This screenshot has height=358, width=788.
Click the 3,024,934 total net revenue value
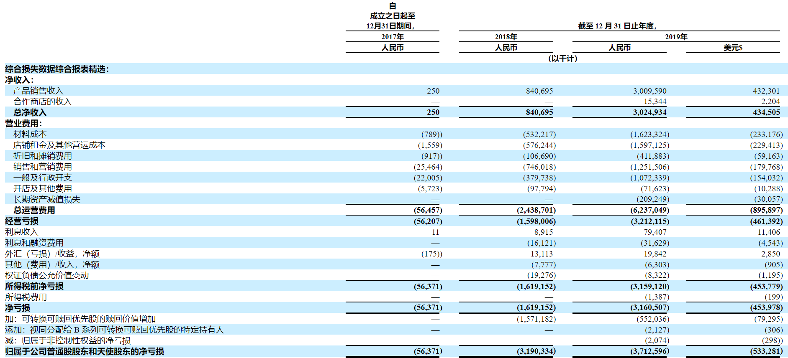(649, 112)
